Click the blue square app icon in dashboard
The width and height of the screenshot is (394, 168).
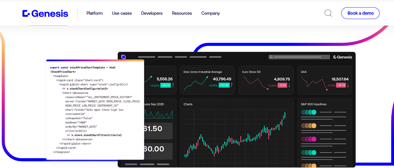(x=123, y=57)
